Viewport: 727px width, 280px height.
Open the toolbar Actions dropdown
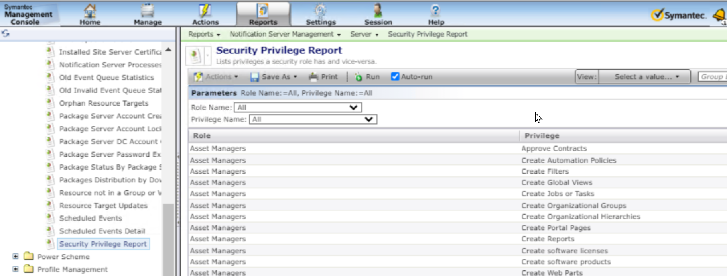coord(216,77)
